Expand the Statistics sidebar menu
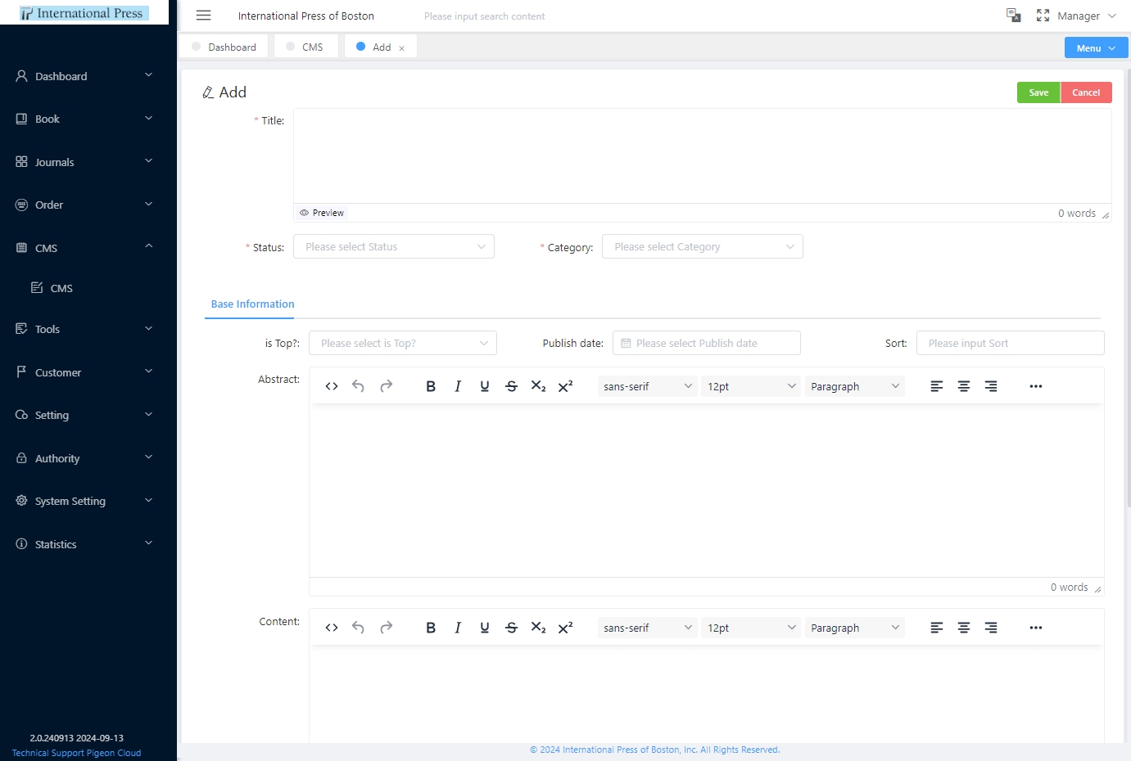Screen dimensions: 1131x761 84,544
